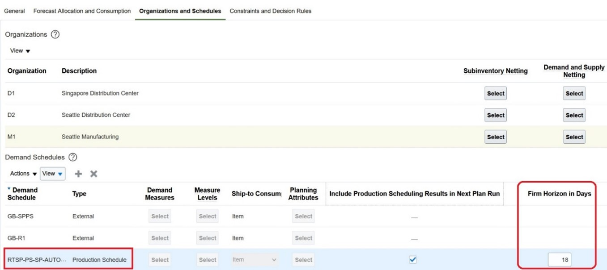This screenshot has width=607, height=270.
Task: Click the Firm Horizon in Days field
Action: pyautogui.click(x=560, y=260)
